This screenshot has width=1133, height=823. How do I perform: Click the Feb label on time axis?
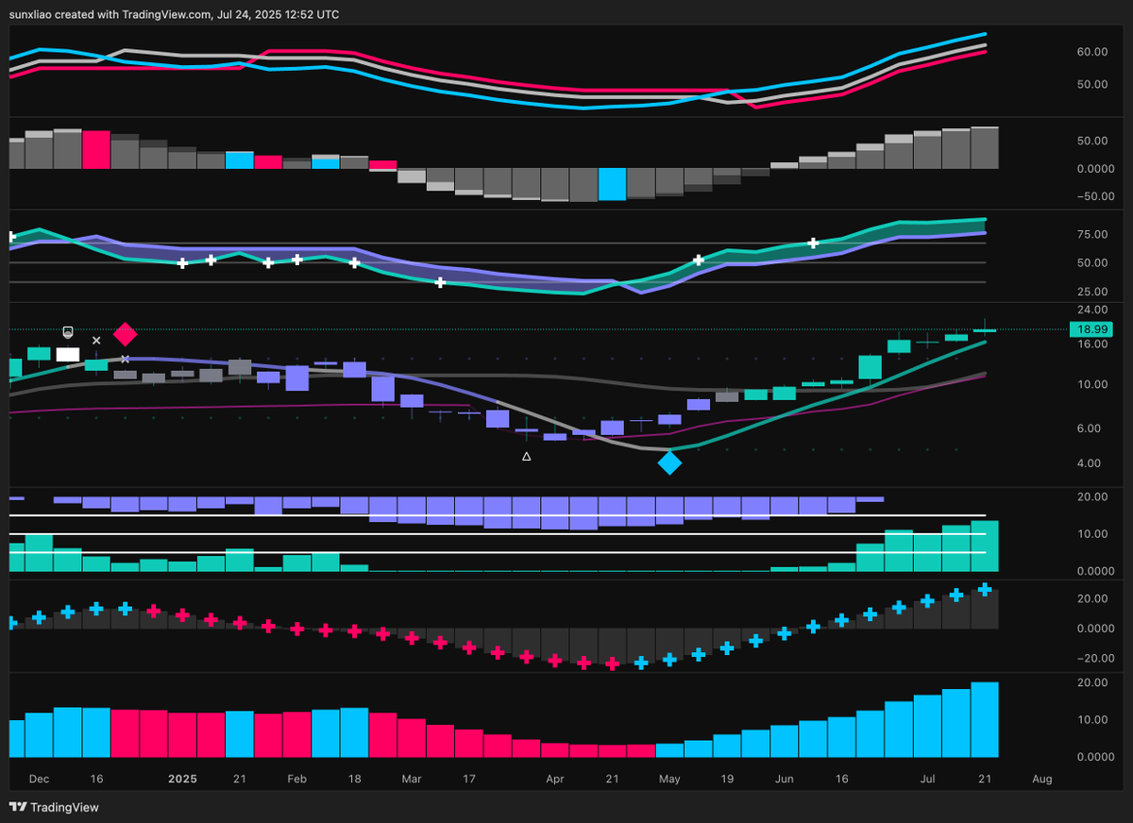[296, 780]
